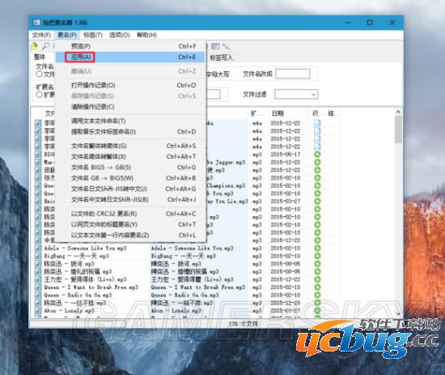Screen dimensions: 445x375
Task: Choose 文件名简体转繁体(X)
Action: [x=130, y=156]
